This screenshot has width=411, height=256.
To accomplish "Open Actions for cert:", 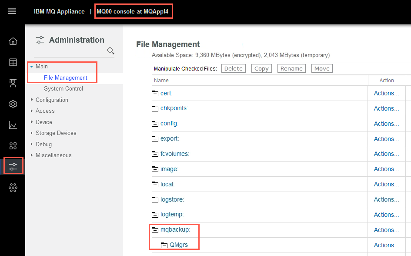I will pos(386,93).
